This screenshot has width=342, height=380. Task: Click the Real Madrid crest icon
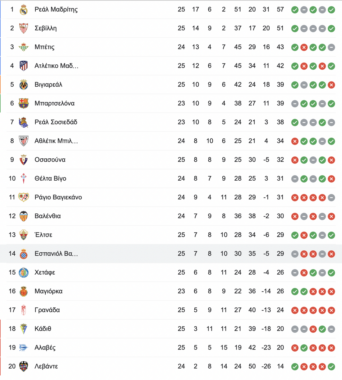[24, 10]
